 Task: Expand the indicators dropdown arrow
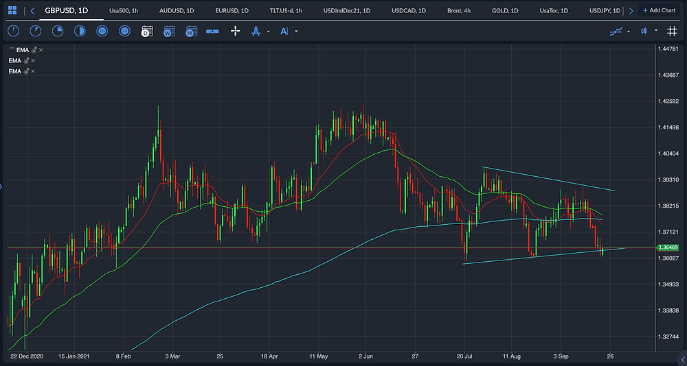tap(629, 32)
